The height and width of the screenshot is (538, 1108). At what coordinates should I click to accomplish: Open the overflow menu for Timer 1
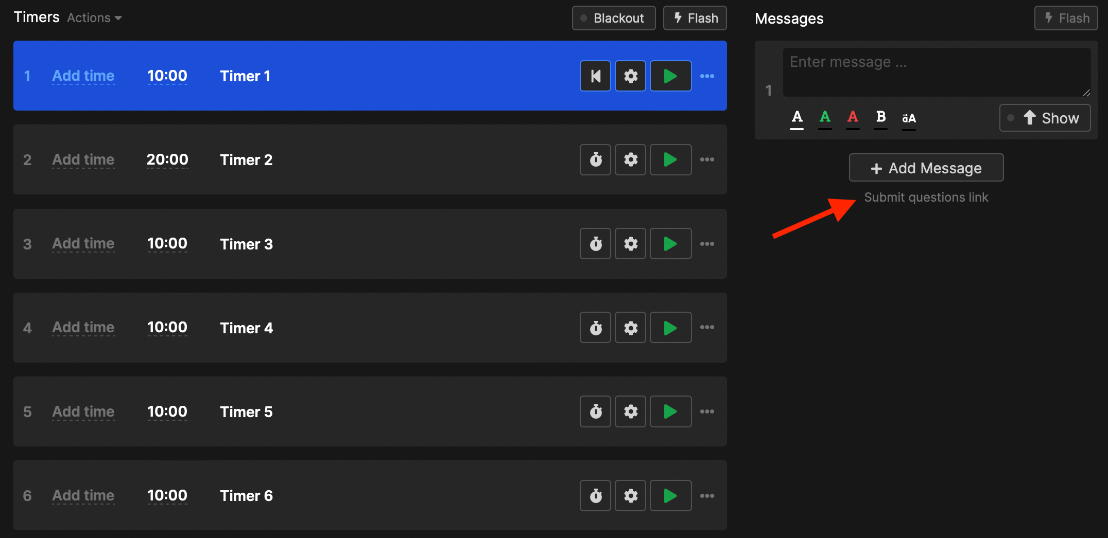click(707, 76)
